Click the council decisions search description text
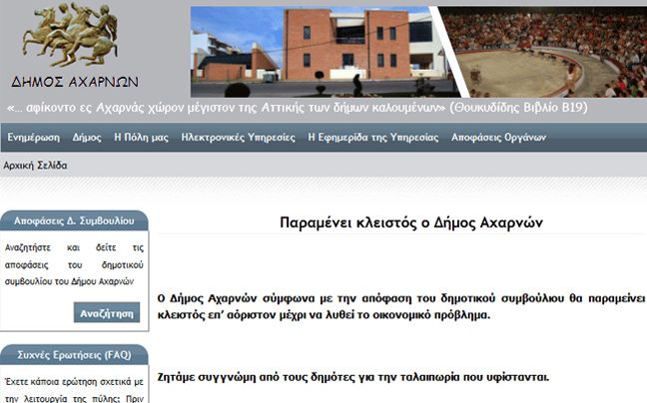 pyautogui.click(x=75, y=263)
